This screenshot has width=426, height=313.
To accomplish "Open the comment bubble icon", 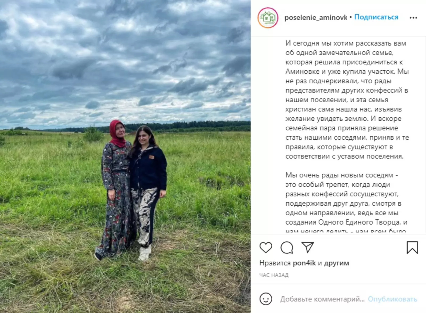I will (287, 247).
